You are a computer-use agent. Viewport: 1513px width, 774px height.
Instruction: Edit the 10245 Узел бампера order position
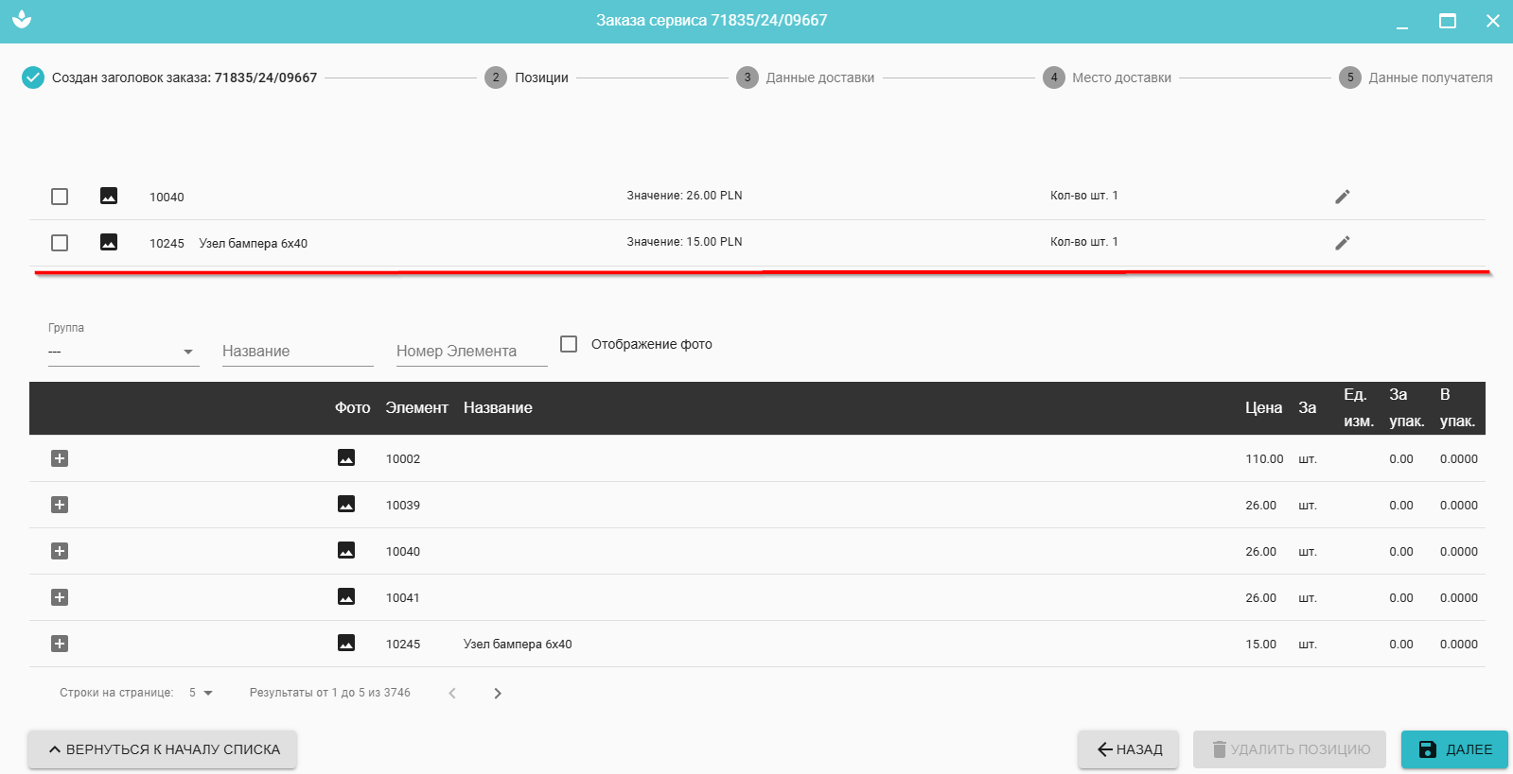(x=1342, y=243)
